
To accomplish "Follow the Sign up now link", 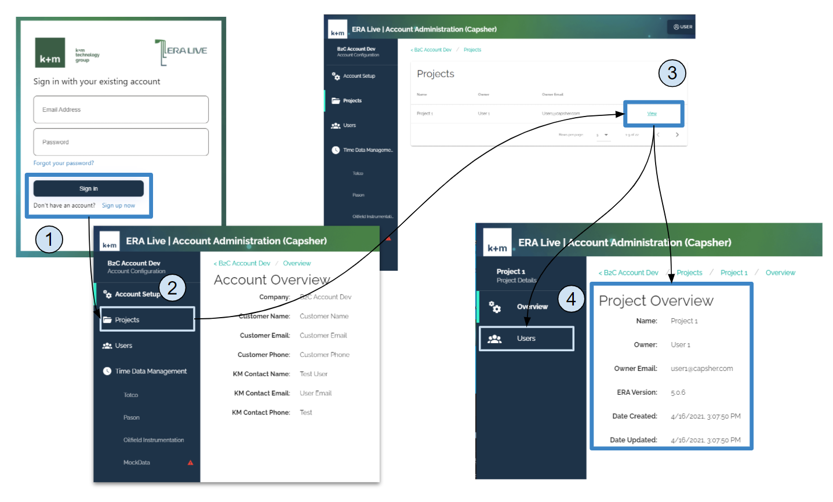I will pyautogui.click(x=118, y=206).
